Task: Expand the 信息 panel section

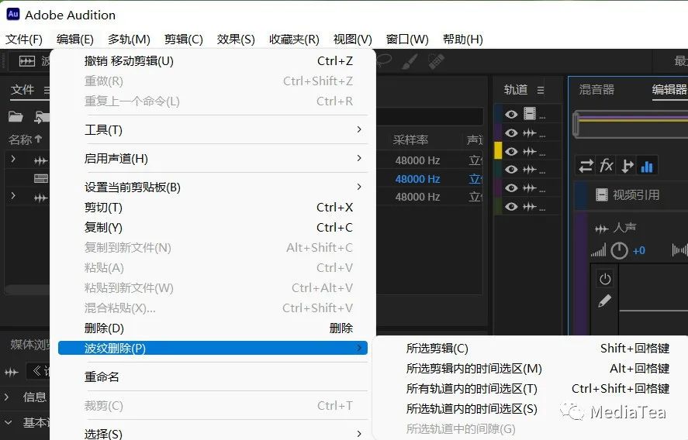Action: 7,397
